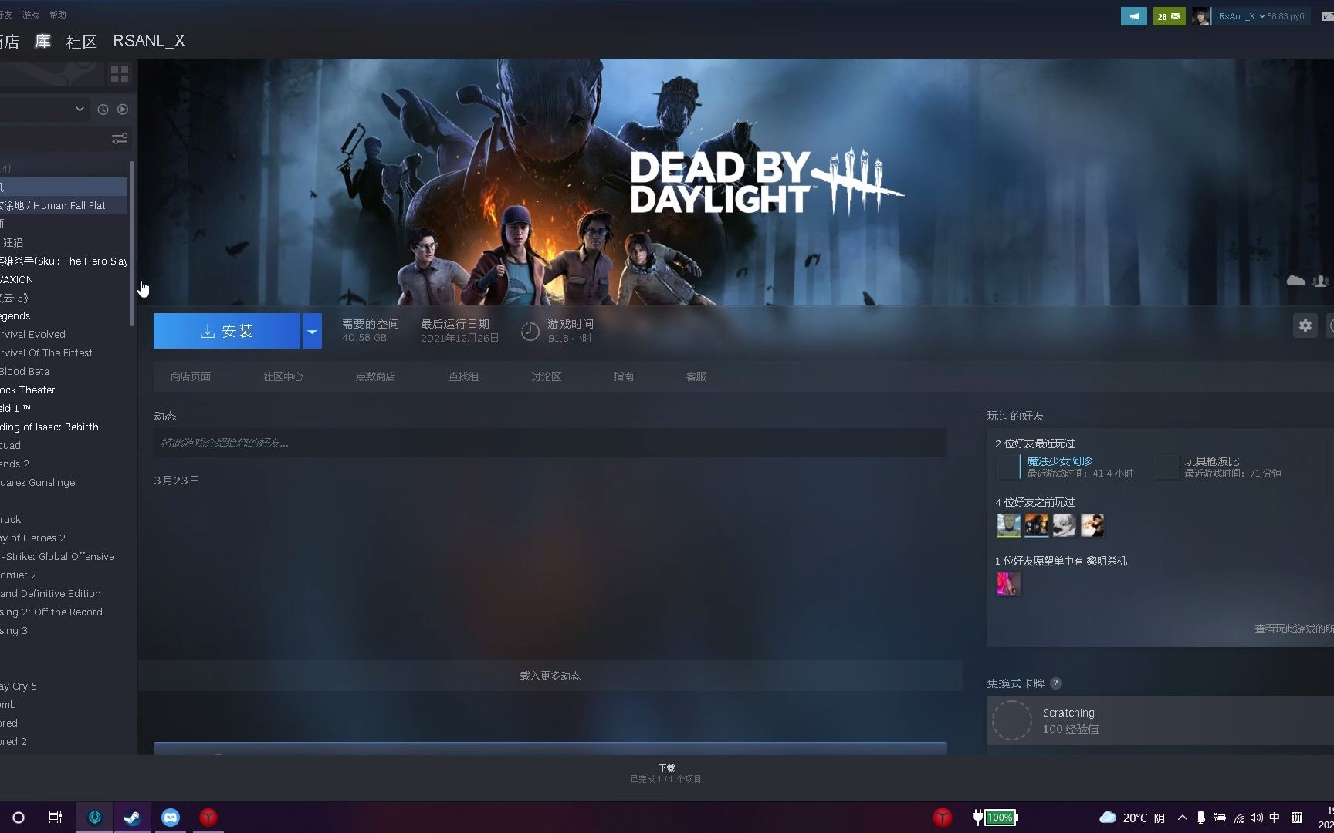This screenshot has height=833, width=1334.
Task: Select Survival Of The Fittest entry
Action: 63,352
